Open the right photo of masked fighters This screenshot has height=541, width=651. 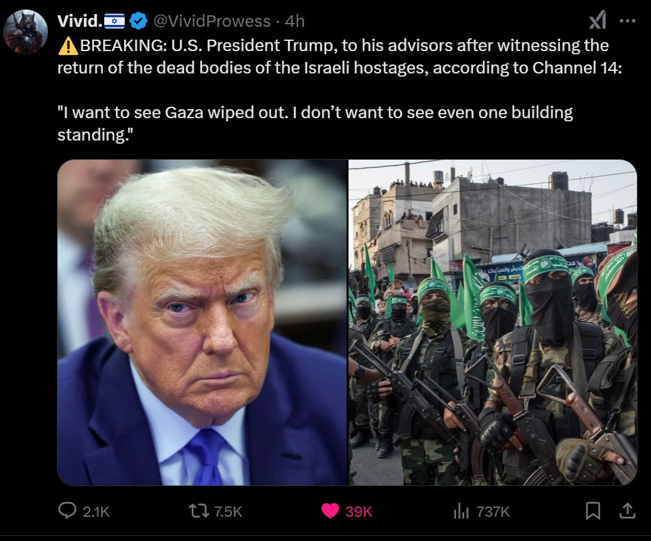493,322
